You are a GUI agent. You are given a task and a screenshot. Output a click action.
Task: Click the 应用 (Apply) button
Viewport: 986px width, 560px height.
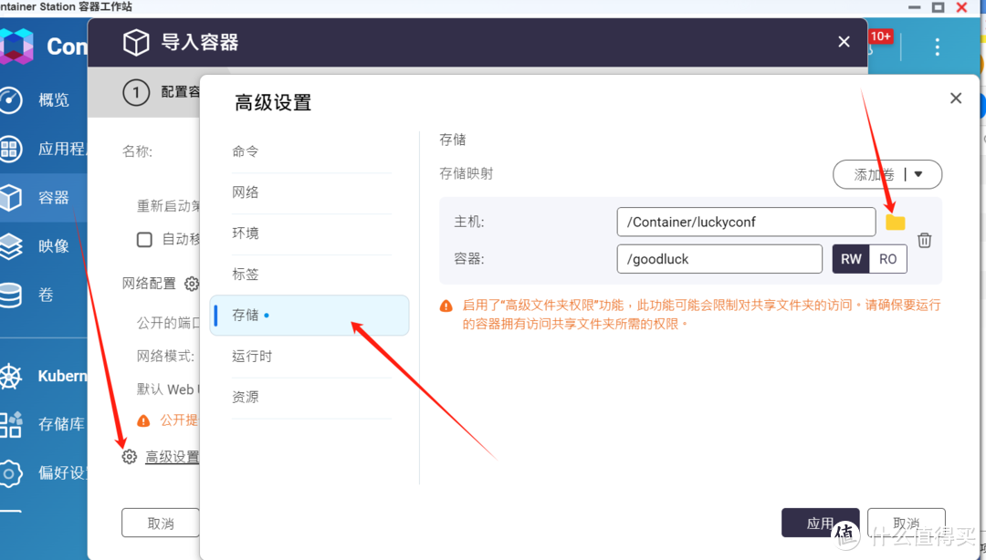pos(820,523)
